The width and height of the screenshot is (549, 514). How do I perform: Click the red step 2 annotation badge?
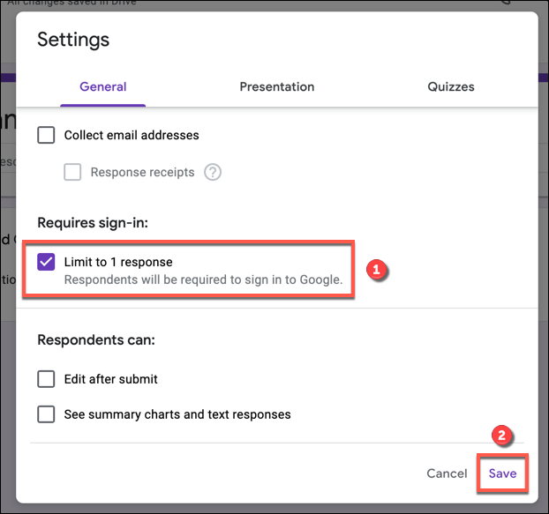point(500,436)
